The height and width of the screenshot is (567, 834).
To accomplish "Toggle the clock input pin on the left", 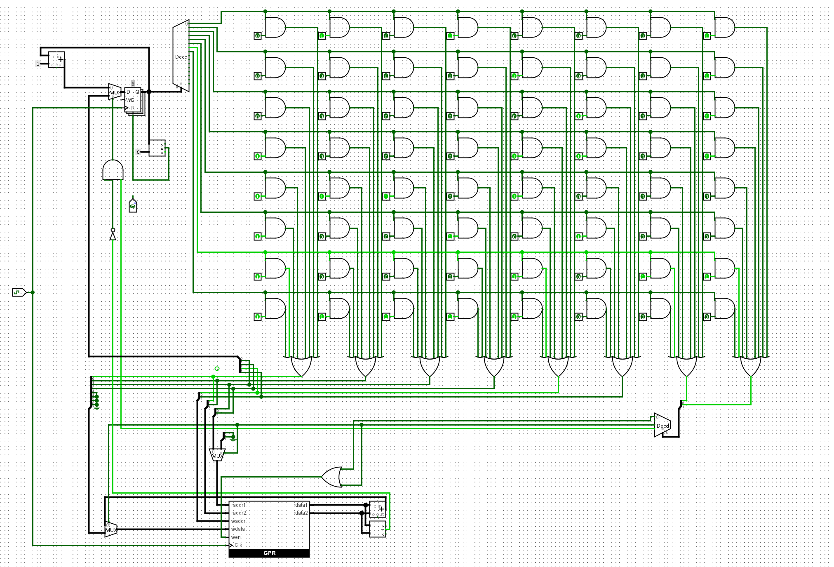I will tap(19, 292).
